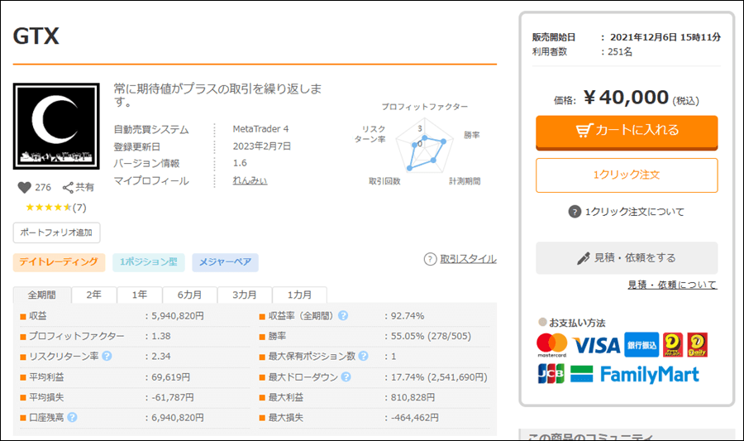744x441 pixels.
Task: Click help icon next to 最大ドローダウン
Action: click(346, 377)
